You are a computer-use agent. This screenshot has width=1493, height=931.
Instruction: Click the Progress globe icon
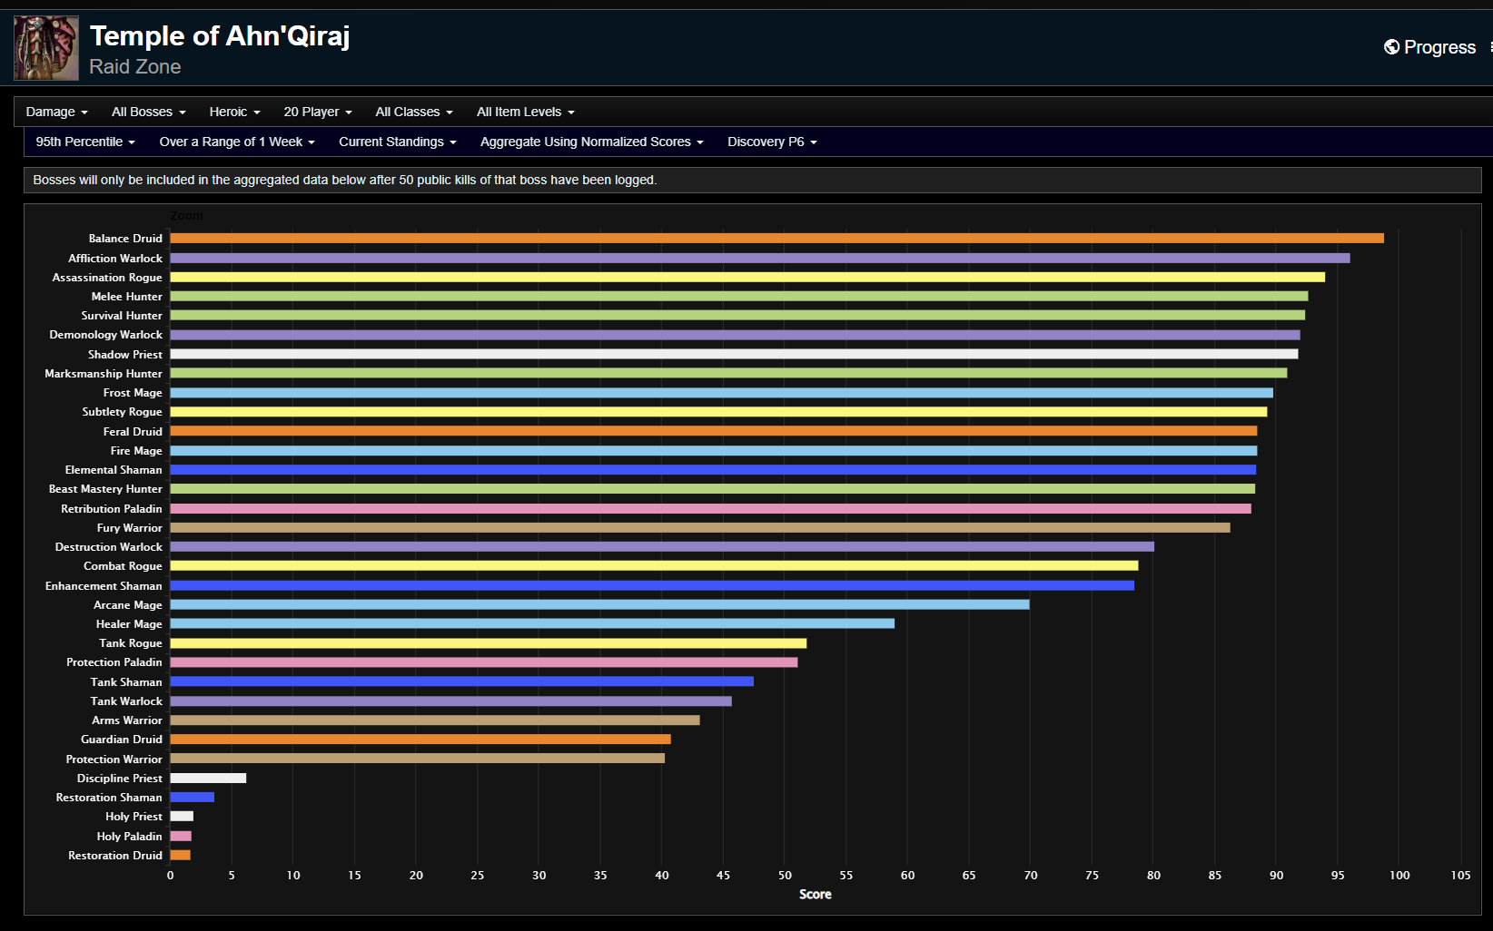pos(1391,47)
